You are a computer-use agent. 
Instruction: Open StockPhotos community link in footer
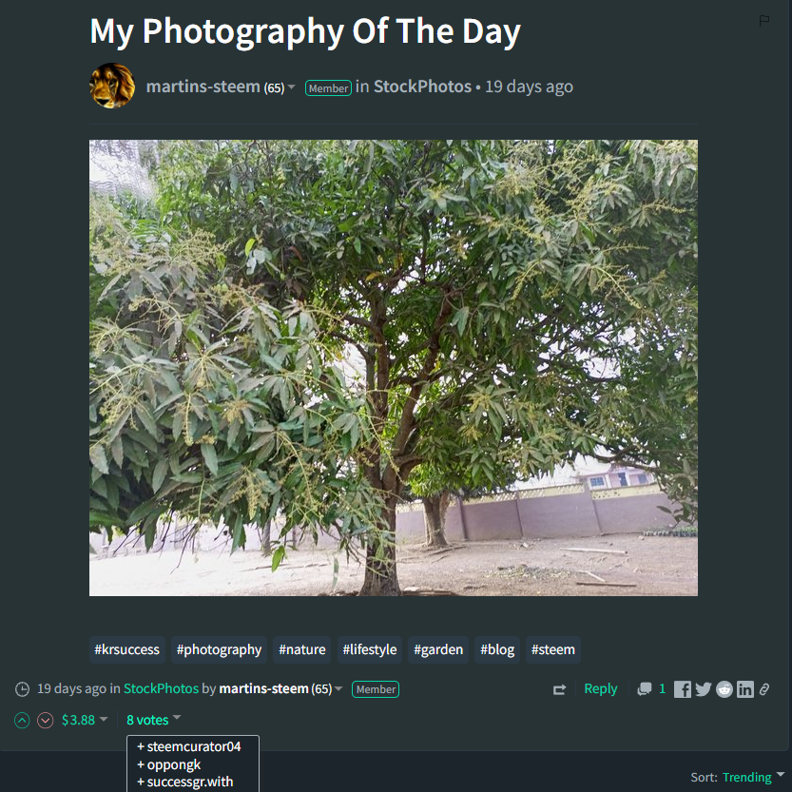coord(161,689)
